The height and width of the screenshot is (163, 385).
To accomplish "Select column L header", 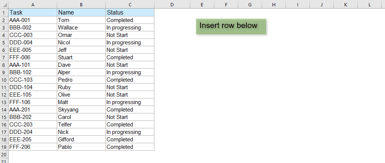I will [370, 4].
